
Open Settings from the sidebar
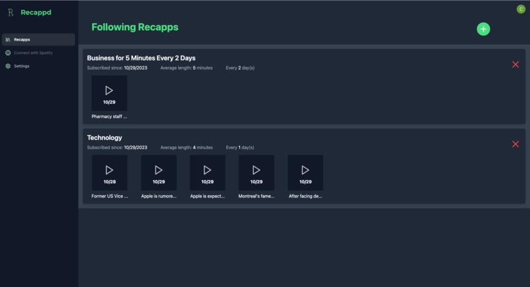click(x=39, y=66)
